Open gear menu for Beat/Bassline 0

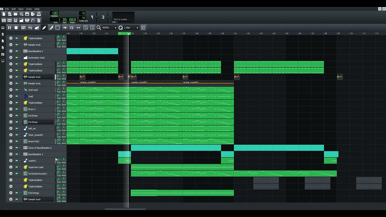[11, 51]
